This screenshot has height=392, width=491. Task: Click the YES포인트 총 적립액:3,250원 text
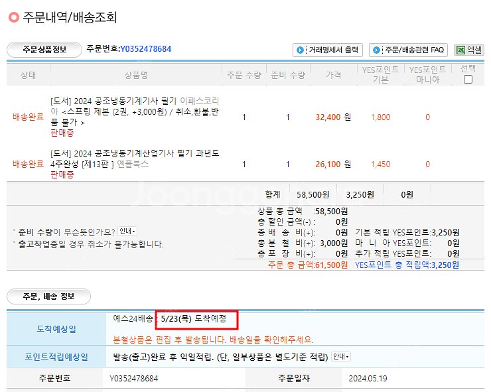pyautogui.click(x=407, y=265)
